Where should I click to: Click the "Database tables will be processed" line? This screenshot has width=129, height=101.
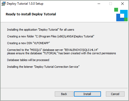(28, 60)
